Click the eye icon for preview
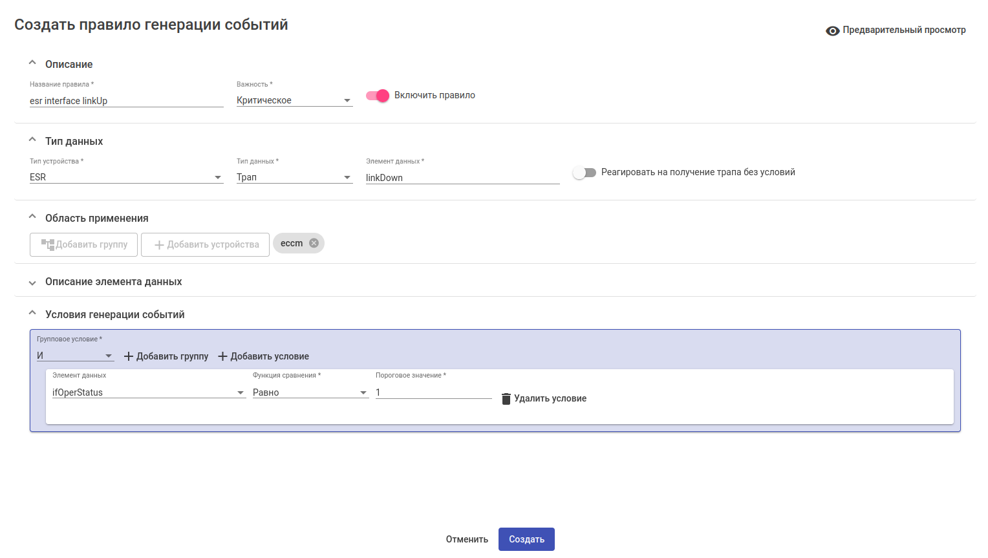The width and height of the screenshot is (988, 558). [832, 31]
